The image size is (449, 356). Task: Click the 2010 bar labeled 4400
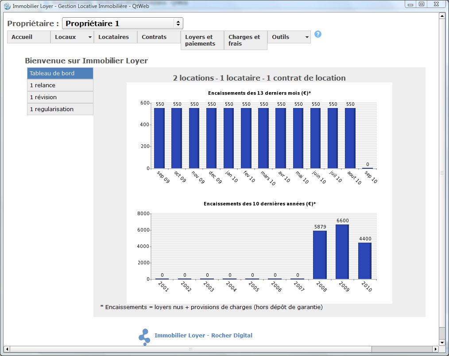click(365, 261)
